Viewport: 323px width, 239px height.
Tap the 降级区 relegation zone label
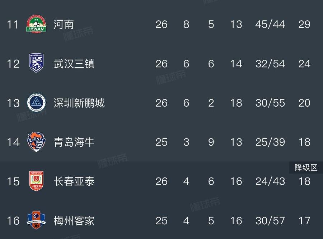coord(306,167)
